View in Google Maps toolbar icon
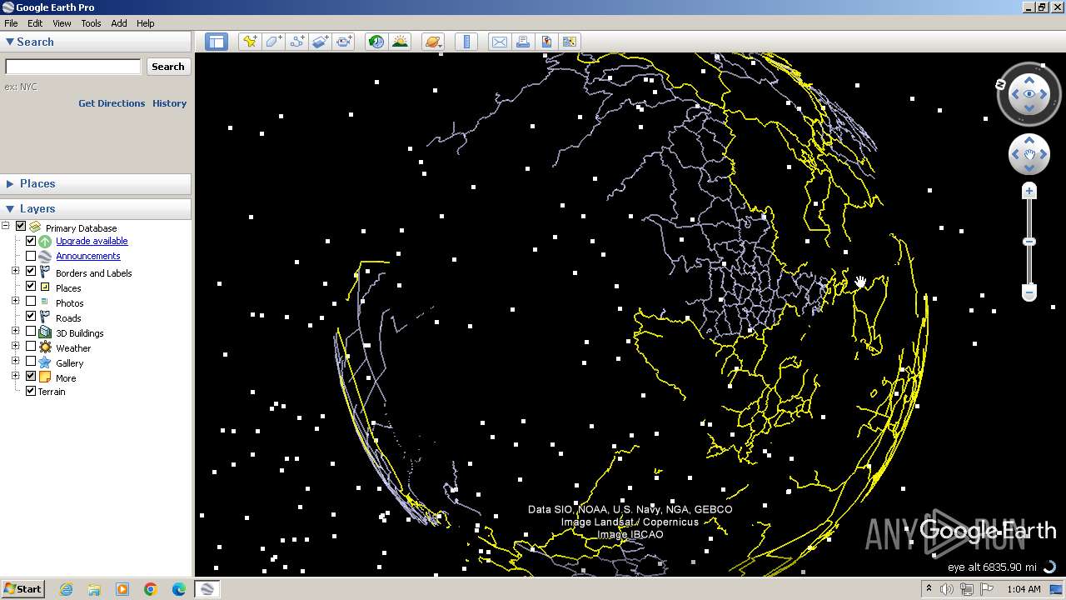This screenshot has height=600, width=1066. click(570, 42)
